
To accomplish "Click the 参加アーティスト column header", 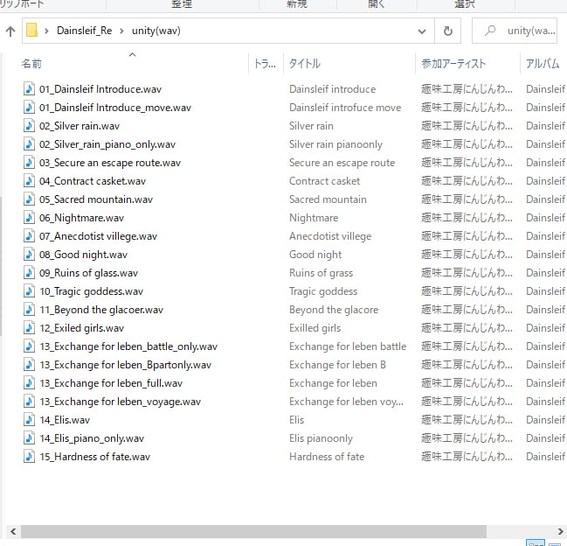I will [x=453, y=64].
